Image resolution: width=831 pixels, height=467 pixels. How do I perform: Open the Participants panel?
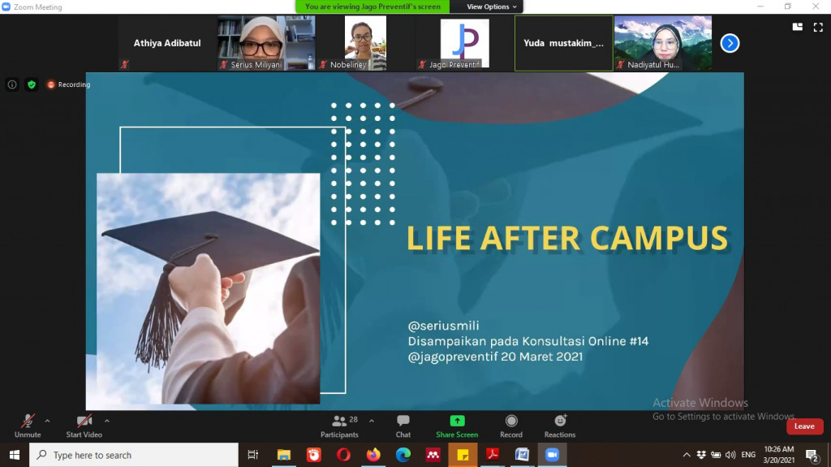tap(339, 426)
